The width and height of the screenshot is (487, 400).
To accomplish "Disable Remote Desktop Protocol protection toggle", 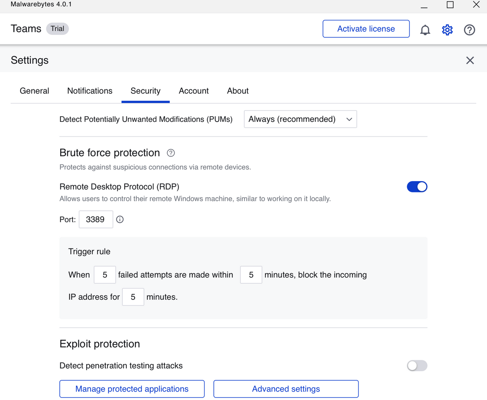I will pyautogui.click(x=417, y=187).
